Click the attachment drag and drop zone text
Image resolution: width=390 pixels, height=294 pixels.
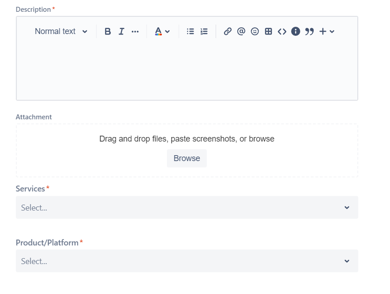[187, 139]
